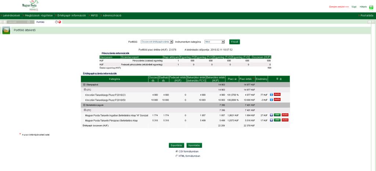Collapse the Állampapírok group
Image resolution: width=376 pixels, height=171 pixels.
pos(84,85)
